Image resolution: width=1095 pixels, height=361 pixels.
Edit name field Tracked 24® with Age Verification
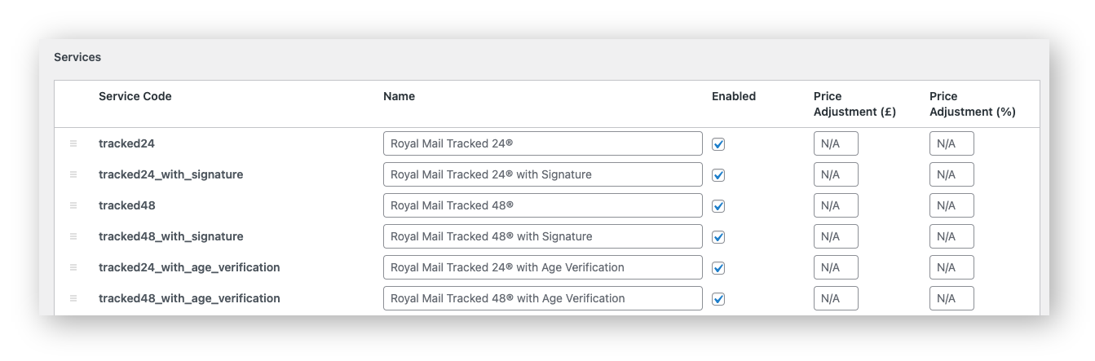[x=543, y=267]
